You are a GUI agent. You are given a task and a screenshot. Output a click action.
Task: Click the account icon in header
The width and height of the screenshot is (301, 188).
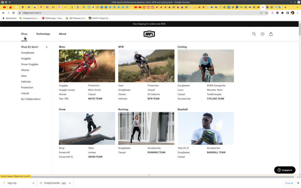pyautogui.click(x=262, y=34)
